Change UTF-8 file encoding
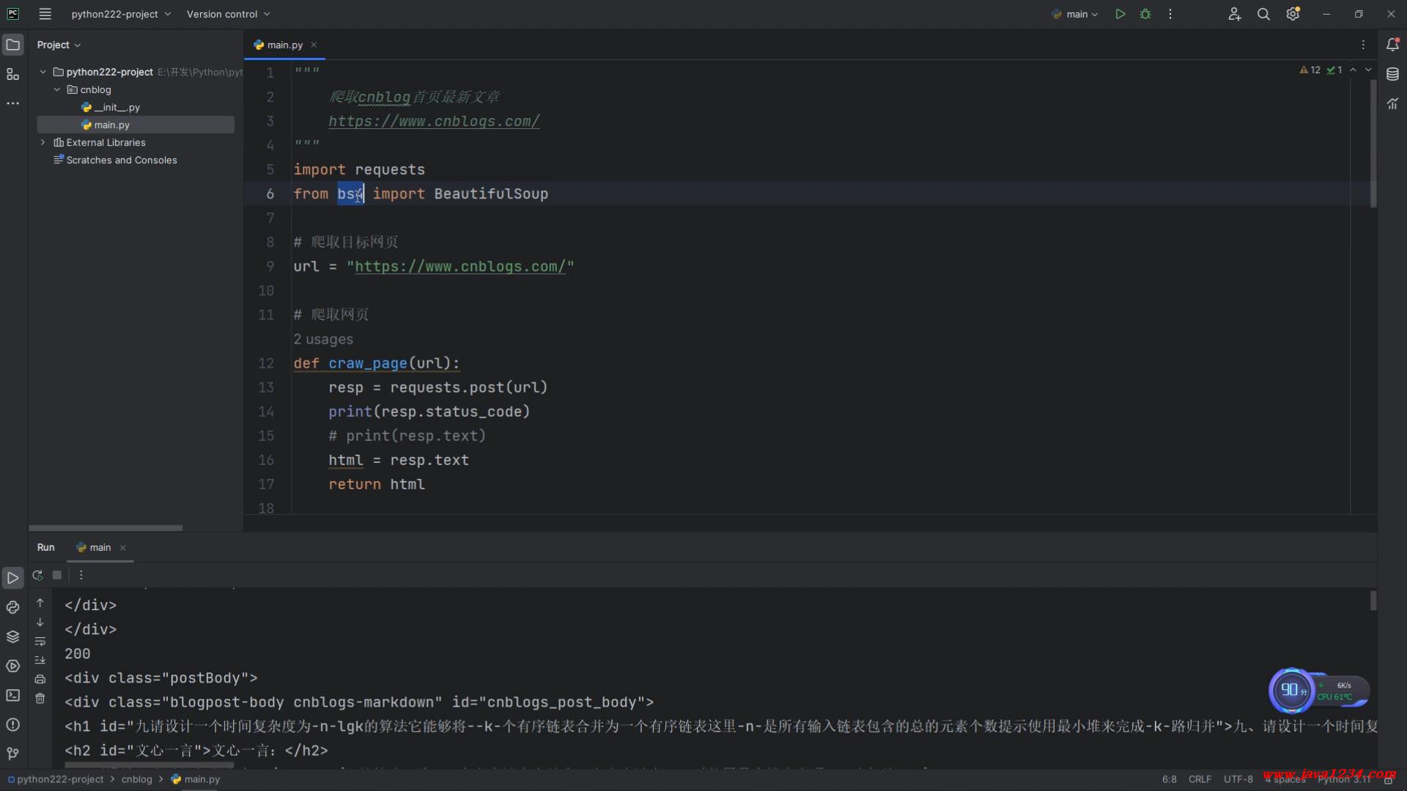1407x791 pixels. 1238,779
